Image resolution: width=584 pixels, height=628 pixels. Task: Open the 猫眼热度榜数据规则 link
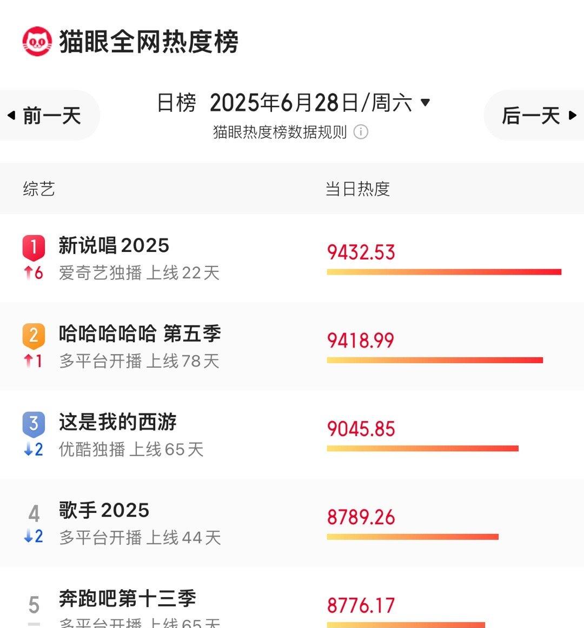tap(280, 132)
